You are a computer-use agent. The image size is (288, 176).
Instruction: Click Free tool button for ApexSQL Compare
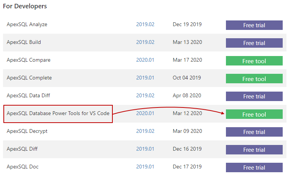(x=254, y=61)
